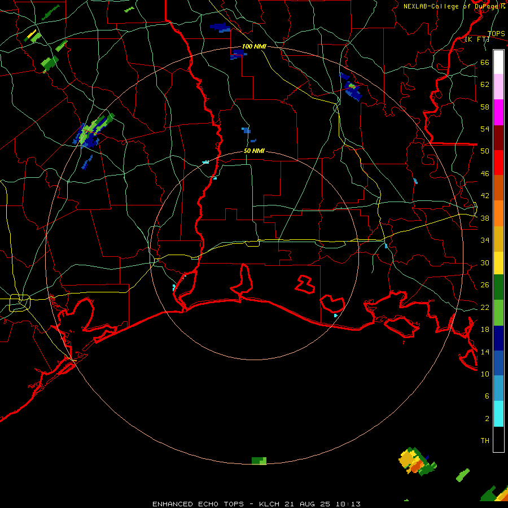
Task: Select the 14 legend value
Action: pyautogui.click(x=485, y=352)
